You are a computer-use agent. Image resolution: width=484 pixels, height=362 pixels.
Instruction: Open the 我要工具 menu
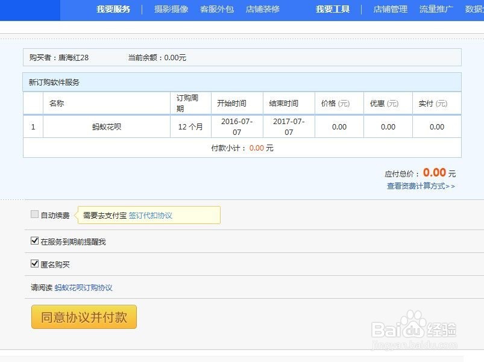click(x=332, y=10)
